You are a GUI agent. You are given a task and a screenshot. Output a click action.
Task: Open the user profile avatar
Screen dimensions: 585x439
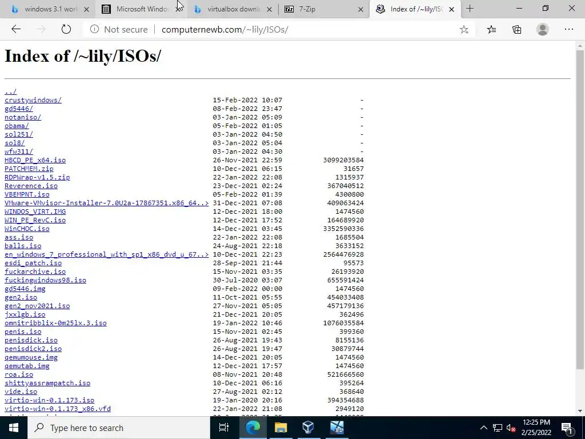pyautogui.click(x=543, y=30)
